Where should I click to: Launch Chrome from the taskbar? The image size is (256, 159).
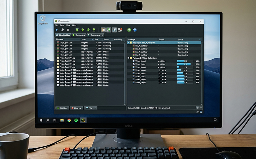(x=69, y=120)
